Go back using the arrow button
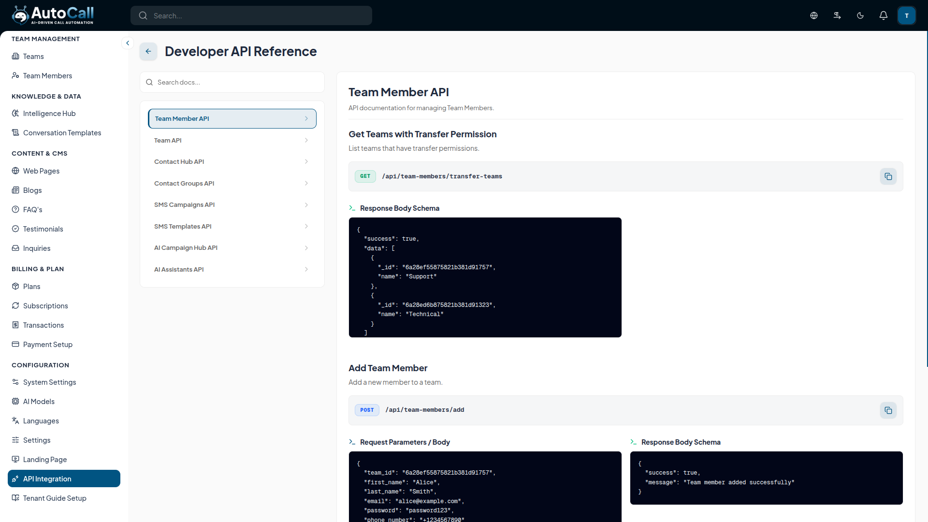Image resolution: width=928 pixels, height=522 pixels. pyautogui.click(x=148, y=51)
